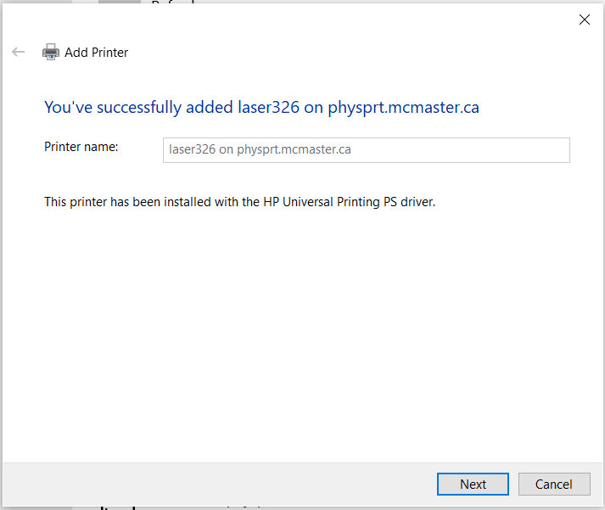
Task: Click "laser326" in the blue heading
Action: [268, 108]
